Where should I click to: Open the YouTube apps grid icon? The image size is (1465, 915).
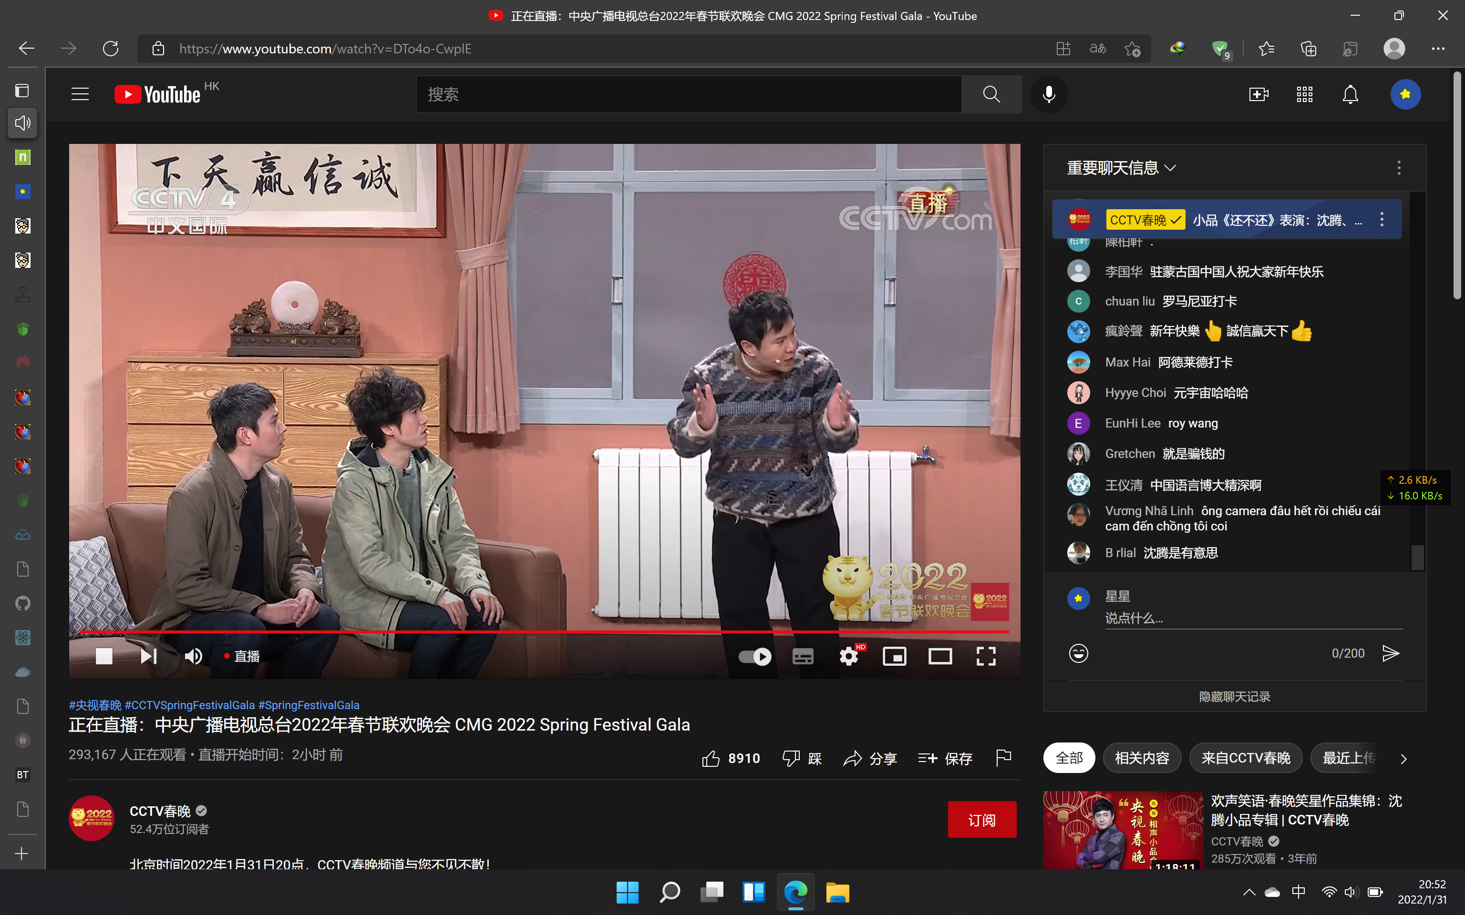[x=1305, y=94]
